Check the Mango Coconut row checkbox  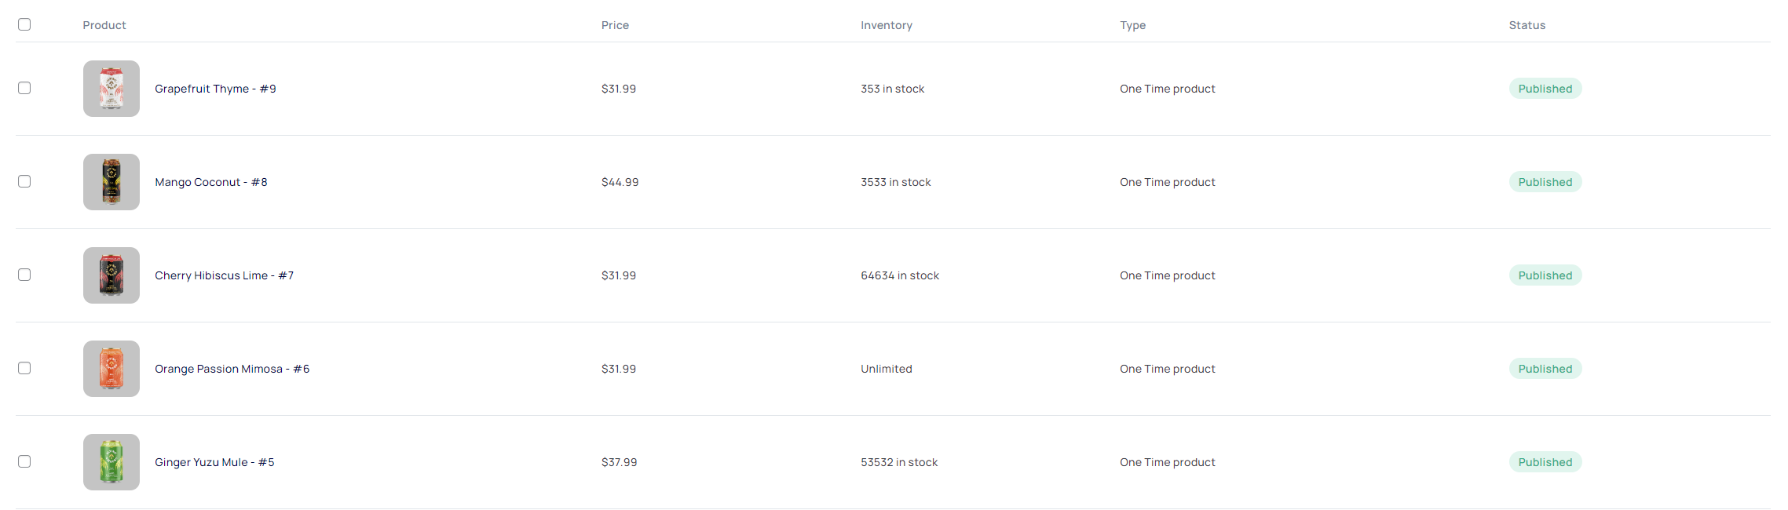coord(24,181)
